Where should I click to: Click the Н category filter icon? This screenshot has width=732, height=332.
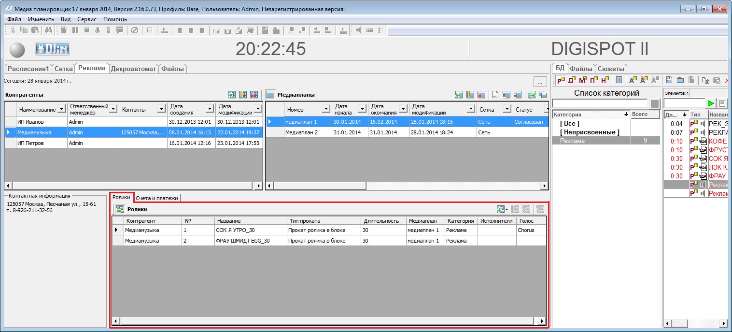tap(605, 80)
